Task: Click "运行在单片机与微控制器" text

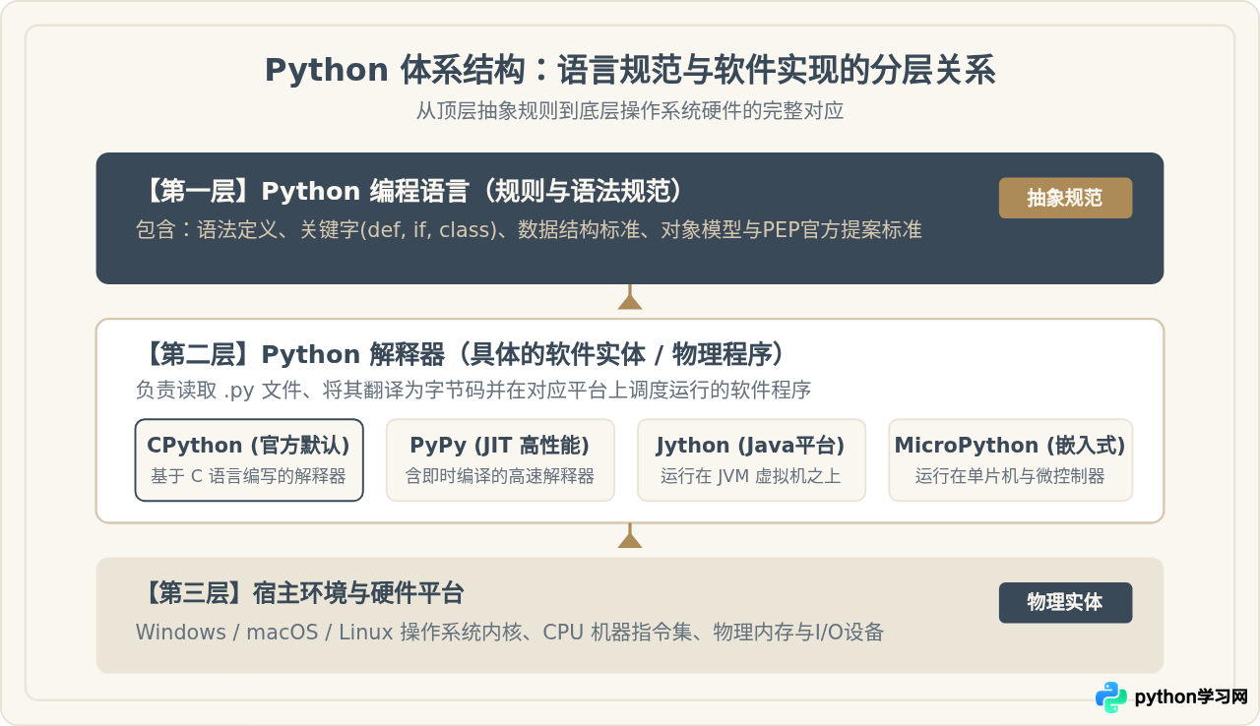Action: click(1010, 477)
